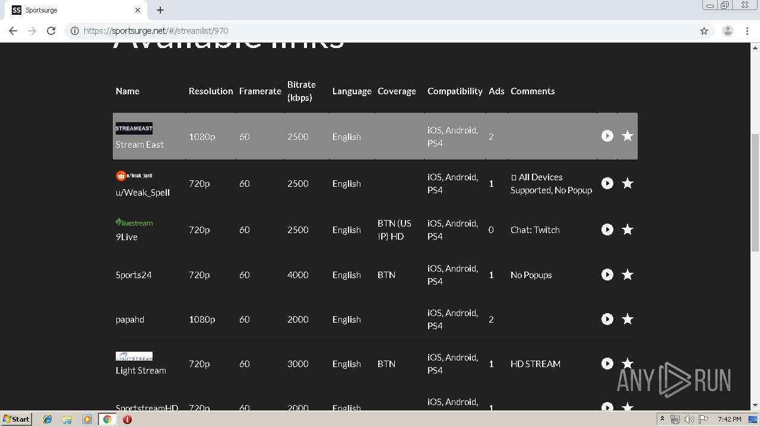Viewport: 760px width, 427px height.
Task: Select the Sportsurge tab
Action: 76,10
